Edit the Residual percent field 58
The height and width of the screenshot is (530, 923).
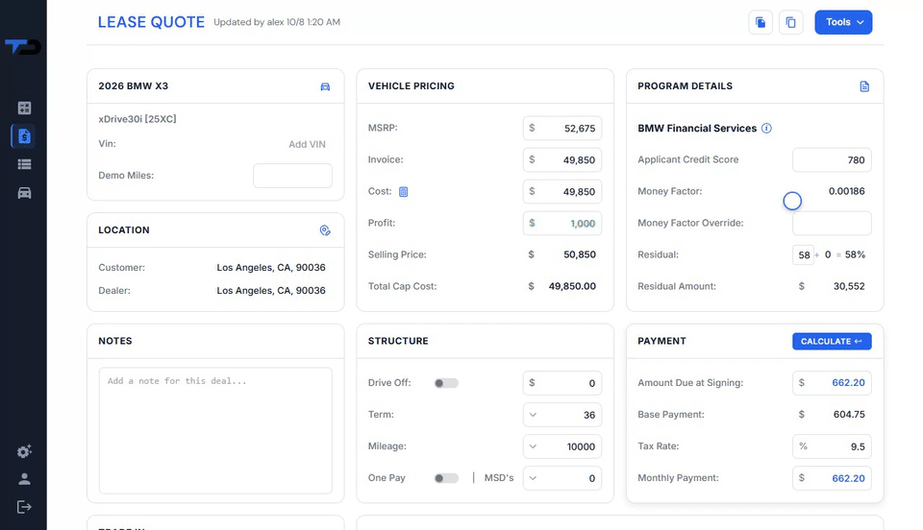click(x=804, y=255)
